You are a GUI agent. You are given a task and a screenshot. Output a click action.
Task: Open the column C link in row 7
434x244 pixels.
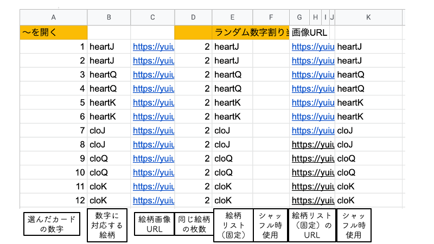(154, 131)
